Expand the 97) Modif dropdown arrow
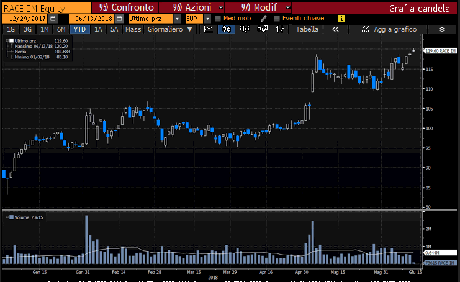460x282 pixels. click(x=288, y=7)
